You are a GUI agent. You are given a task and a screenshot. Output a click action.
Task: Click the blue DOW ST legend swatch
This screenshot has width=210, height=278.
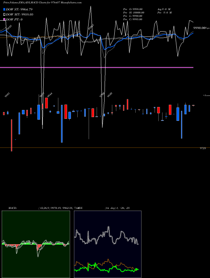click(4, 9)
